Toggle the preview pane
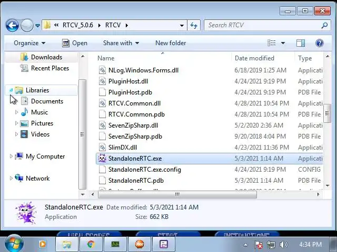 [301, 43]
